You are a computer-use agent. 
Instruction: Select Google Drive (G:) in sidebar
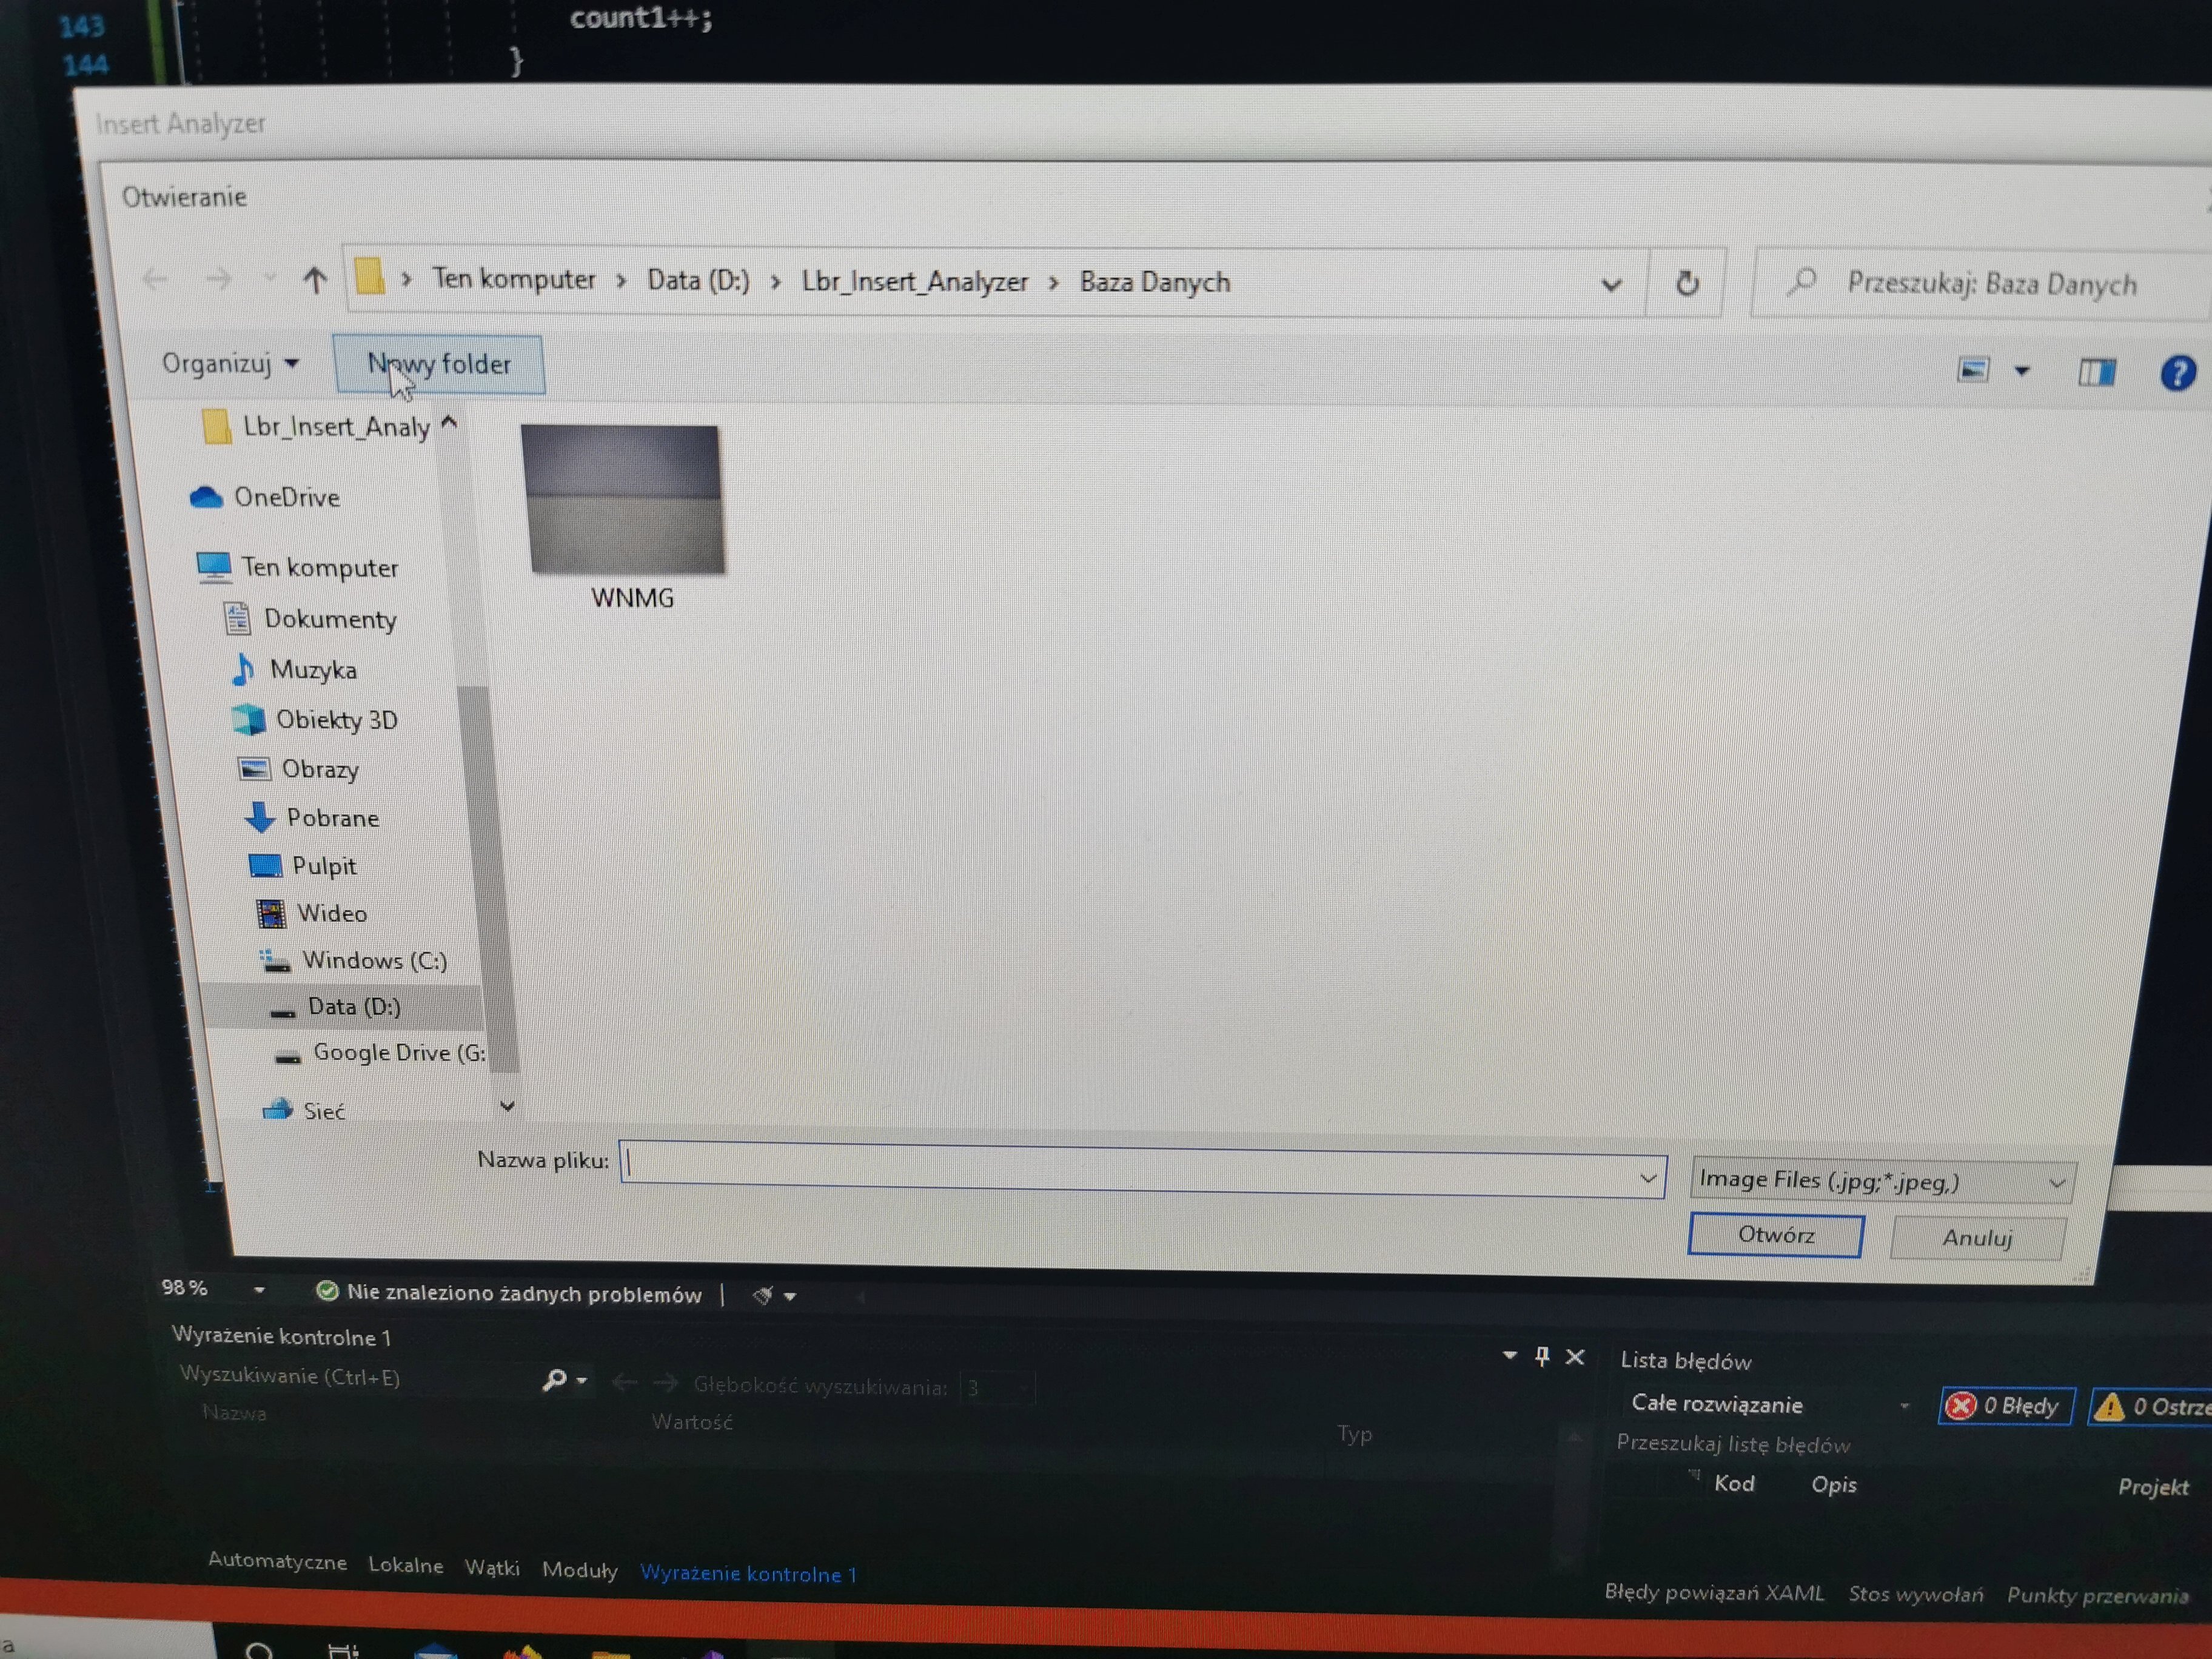click(379, 1053)
